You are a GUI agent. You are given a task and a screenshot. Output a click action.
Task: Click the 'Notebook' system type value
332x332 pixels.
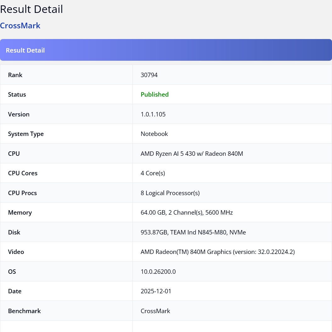(154, 134)
